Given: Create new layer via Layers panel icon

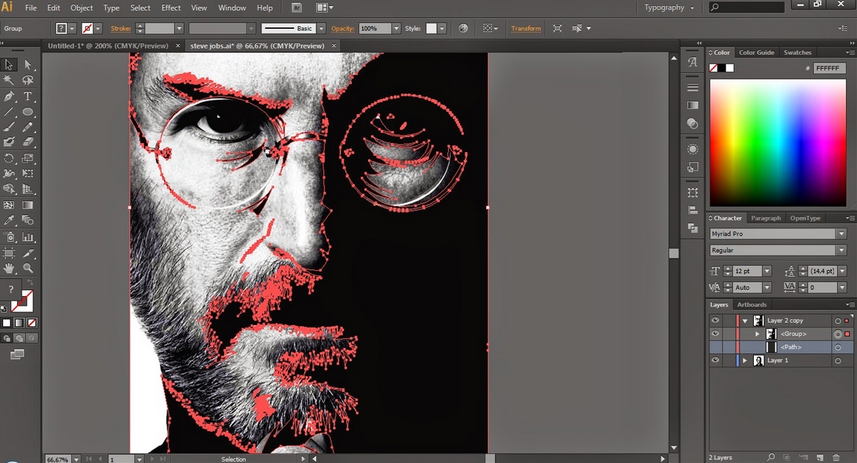Looking at the screenshot, I should (820, 458).
